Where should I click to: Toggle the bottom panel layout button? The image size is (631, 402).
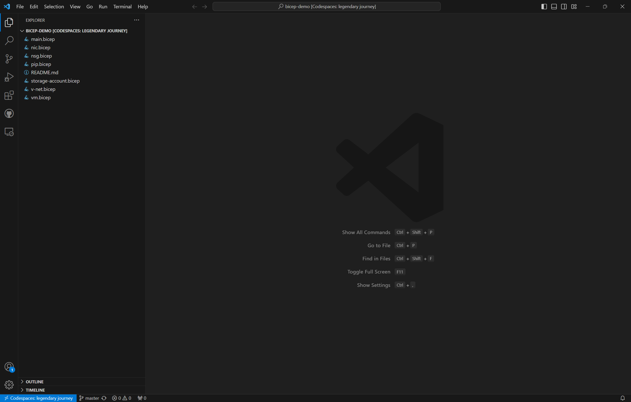(x=554, y=7)
